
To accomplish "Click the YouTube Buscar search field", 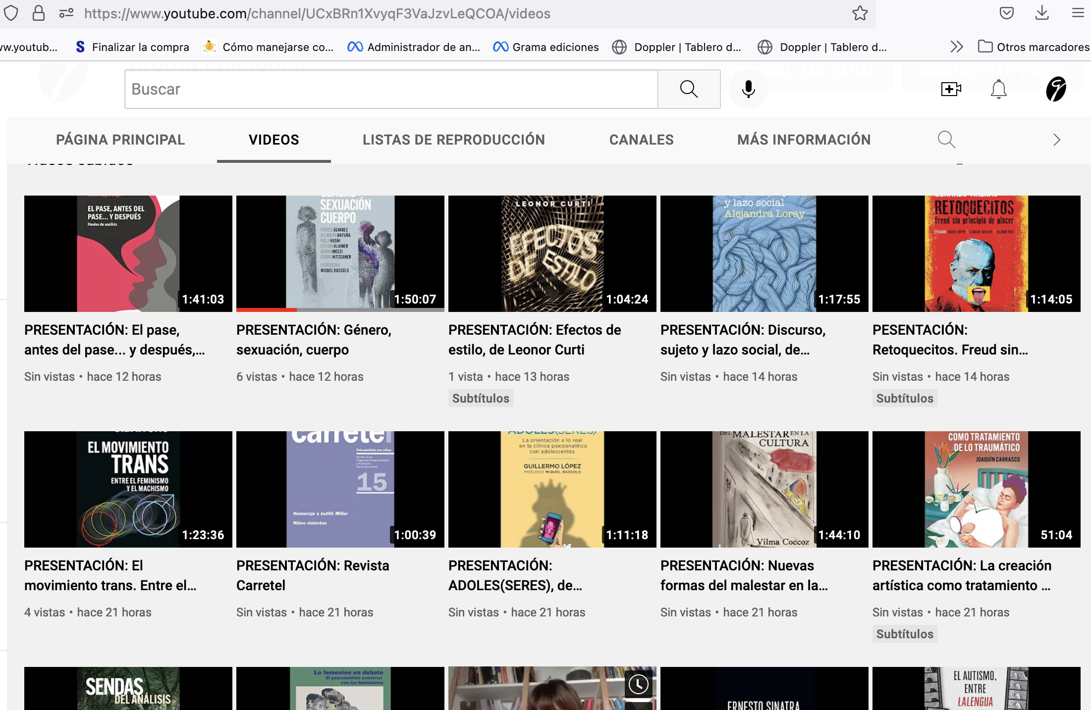I will pos(391,89).
